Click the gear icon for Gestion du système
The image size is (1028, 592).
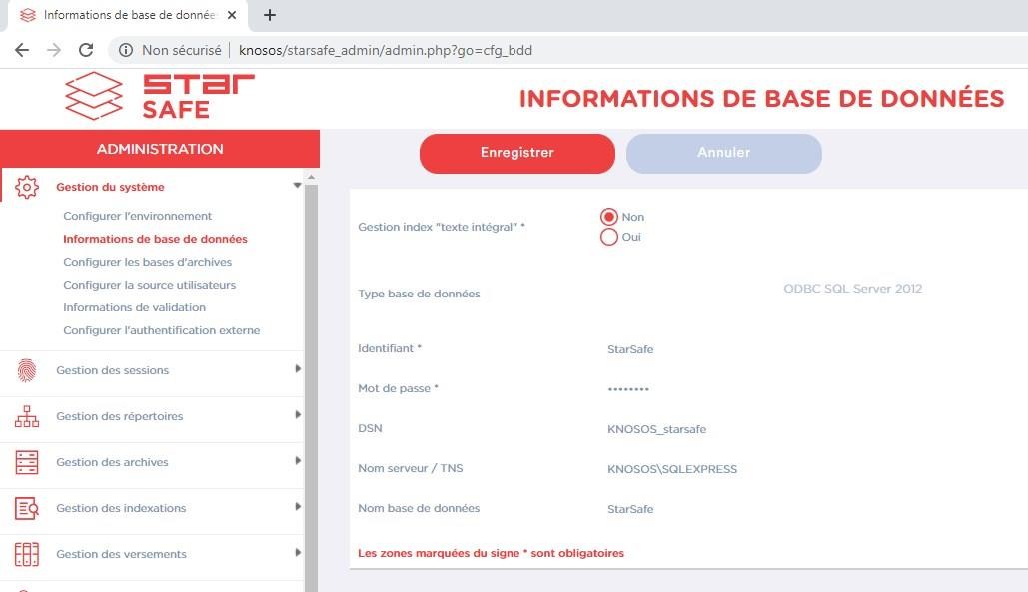click(27, 187)
